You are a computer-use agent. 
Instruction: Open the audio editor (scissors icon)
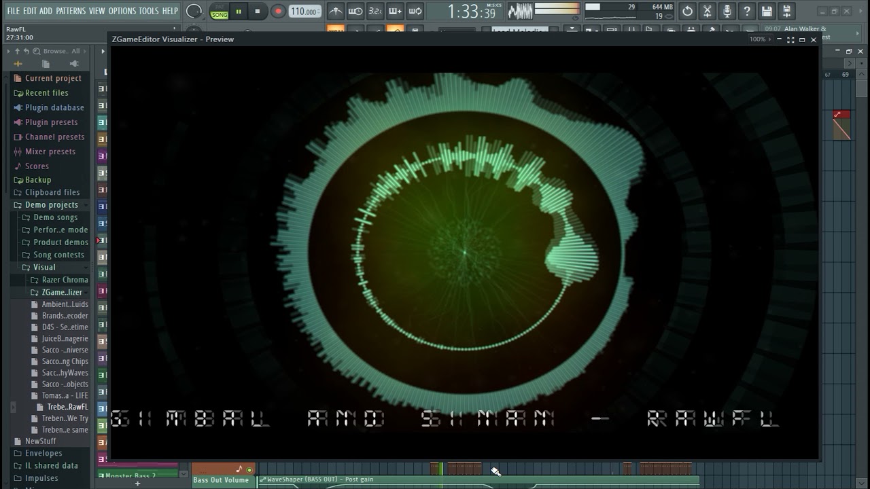[x=708, y=11]
